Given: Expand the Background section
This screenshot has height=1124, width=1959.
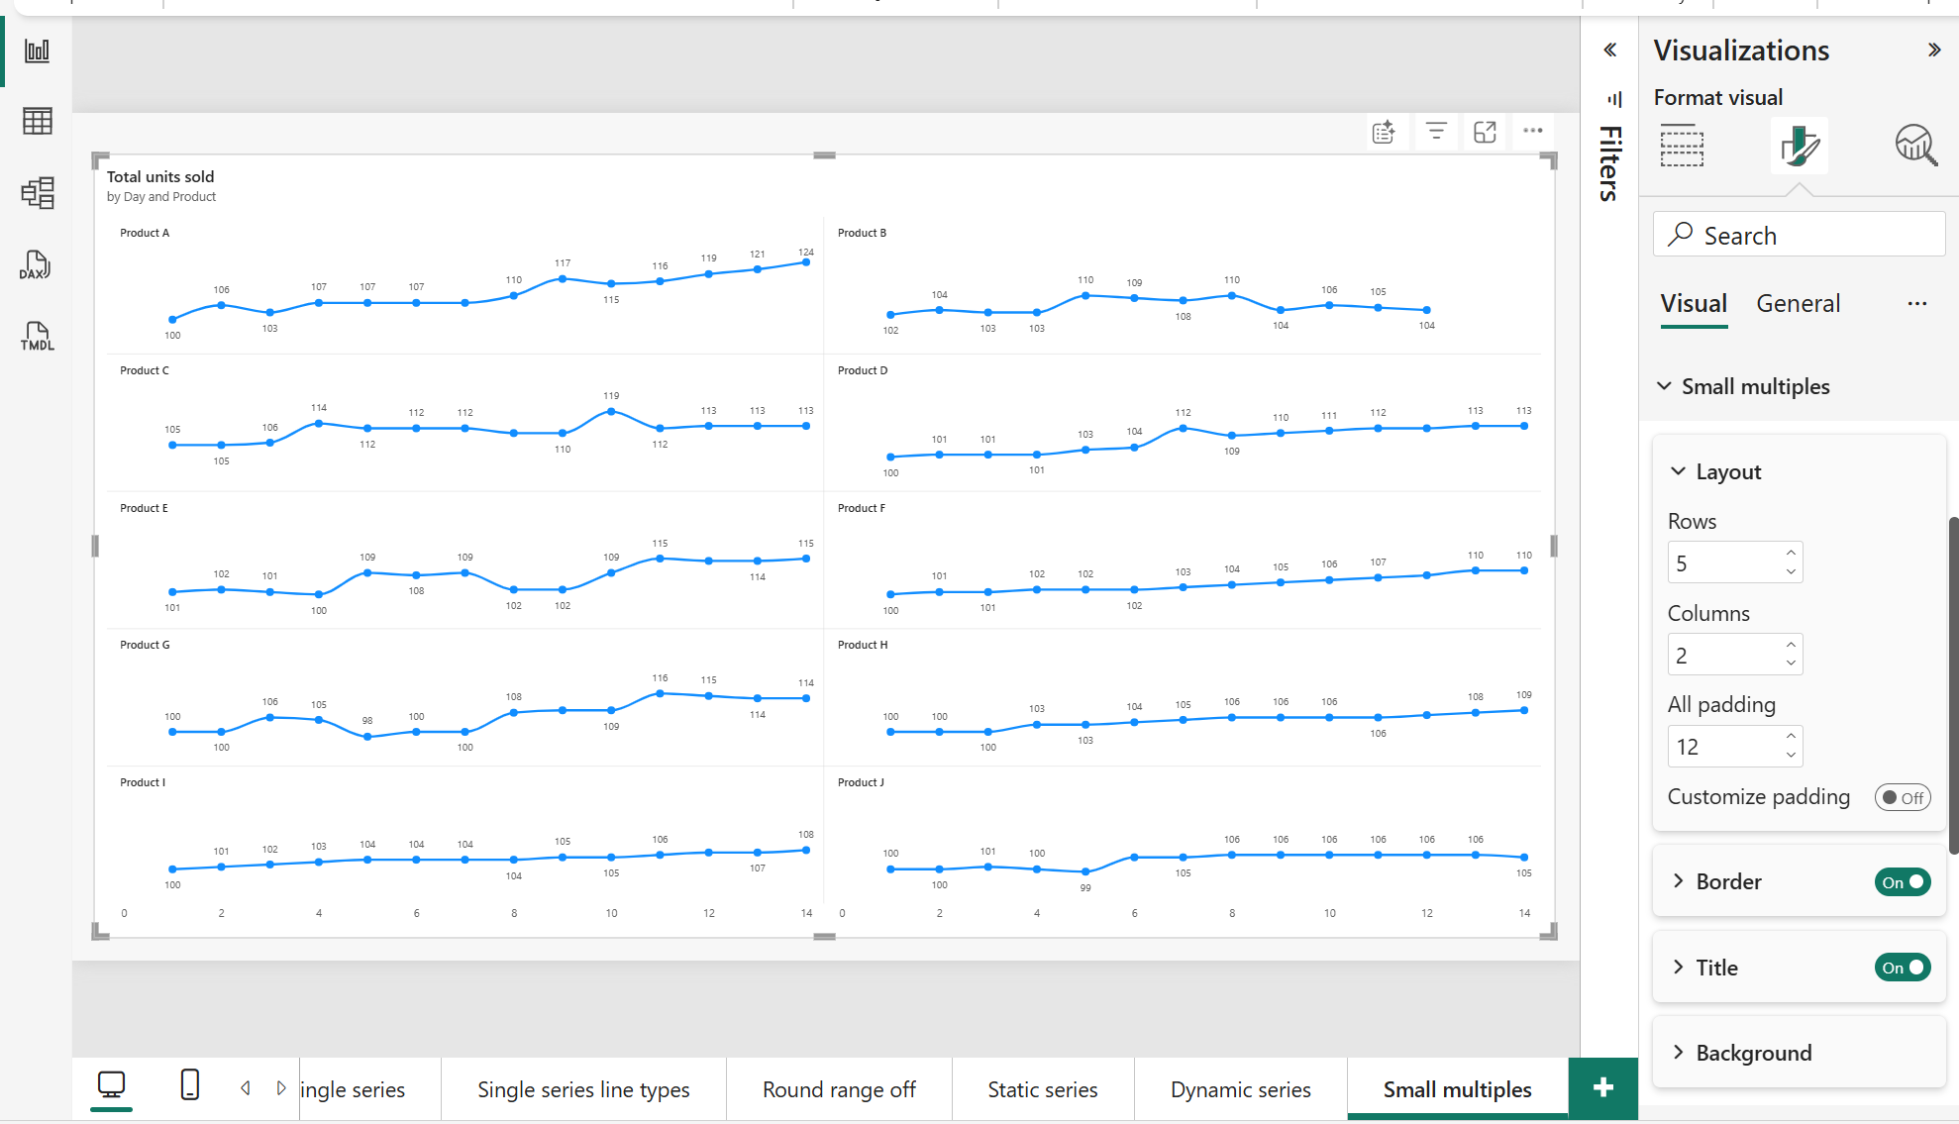Looking at the screenshot, I should tap(1678, 1053).
